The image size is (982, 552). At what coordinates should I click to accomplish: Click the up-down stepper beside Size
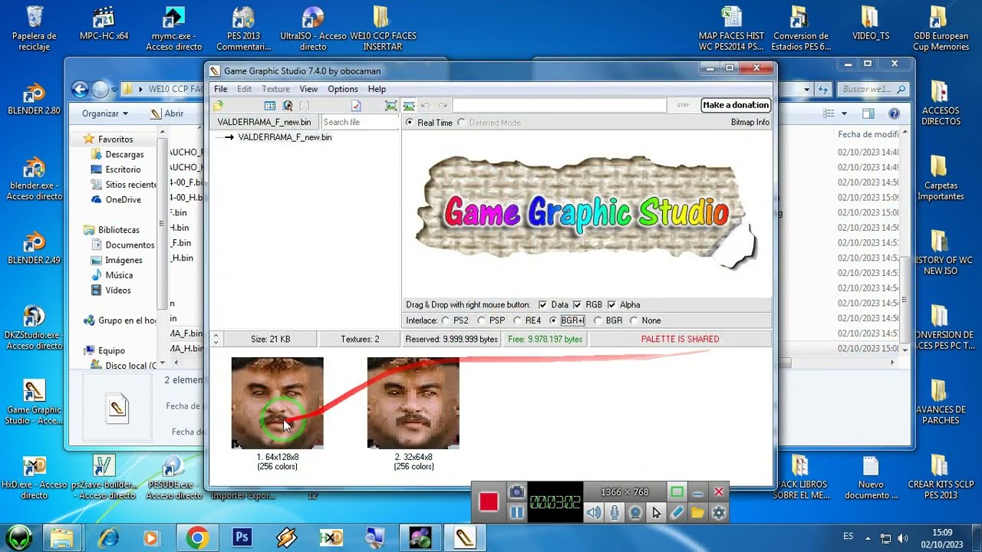[216, 339]
